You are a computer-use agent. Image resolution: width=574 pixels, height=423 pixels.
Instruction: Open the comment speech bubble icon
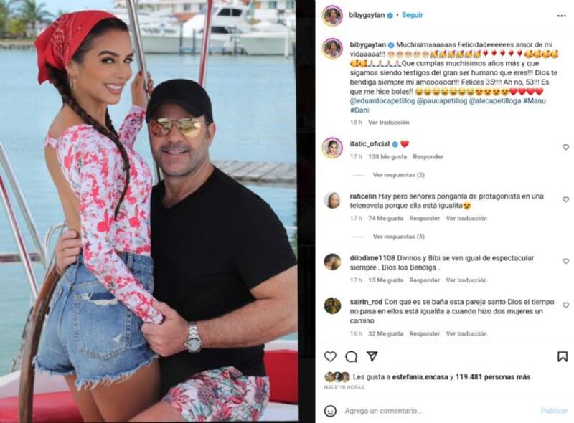(x=352, y=356)
